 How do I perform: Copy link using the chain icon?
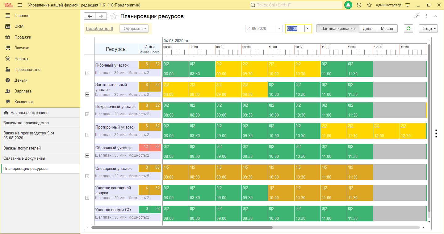point(417,16)
